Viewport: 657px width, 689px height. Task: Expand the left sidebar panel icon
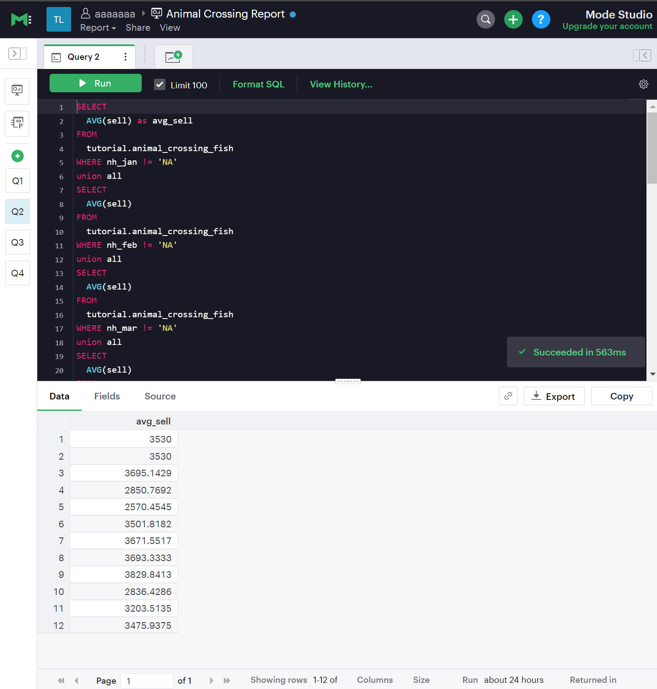18,54
